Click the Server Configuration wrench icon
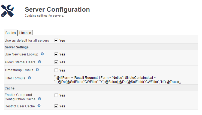202x115 pixels. (x=7, y=11)
